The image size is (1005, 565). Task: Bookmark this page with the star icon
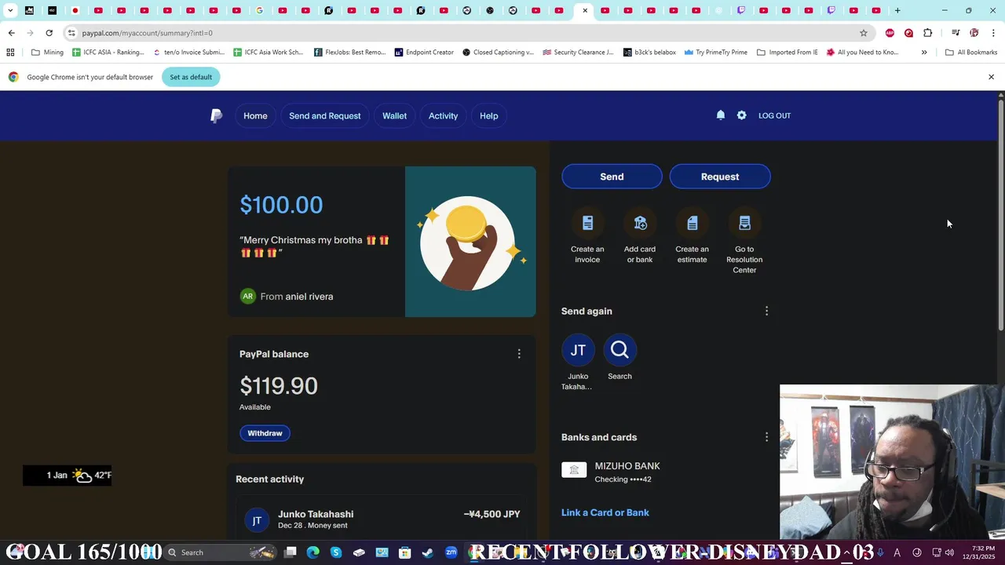tap(864, 33)
